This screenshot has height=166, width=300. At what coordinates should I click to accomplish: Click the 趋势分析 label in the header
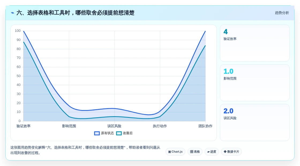(282, 13)
